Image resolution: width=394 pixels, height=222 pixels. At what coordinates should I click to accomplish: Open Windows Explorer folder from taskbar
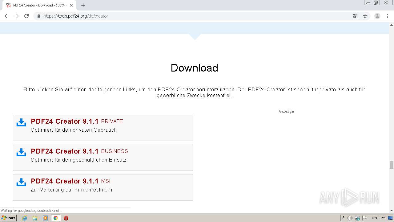(35, 218)
